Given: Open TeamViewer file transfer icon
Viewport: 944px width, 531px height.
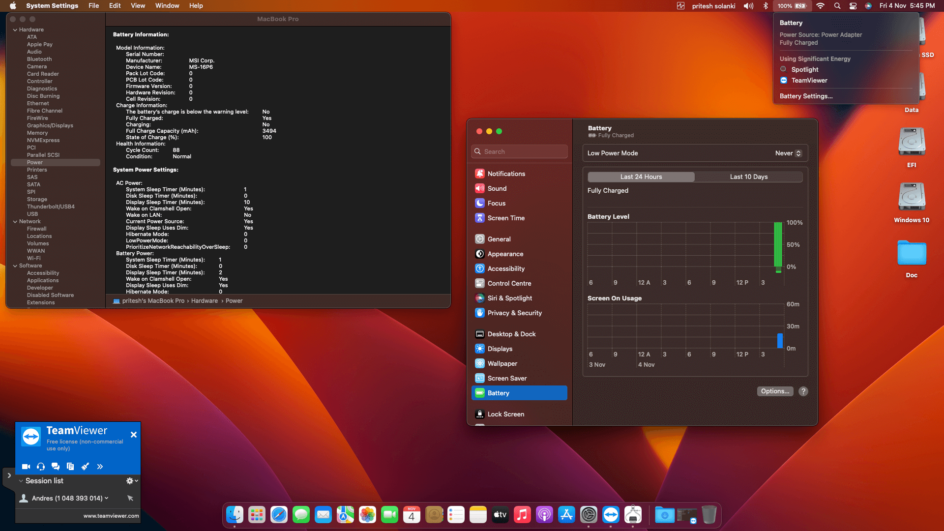Looking at the screenshot, I should coord(70,467).
